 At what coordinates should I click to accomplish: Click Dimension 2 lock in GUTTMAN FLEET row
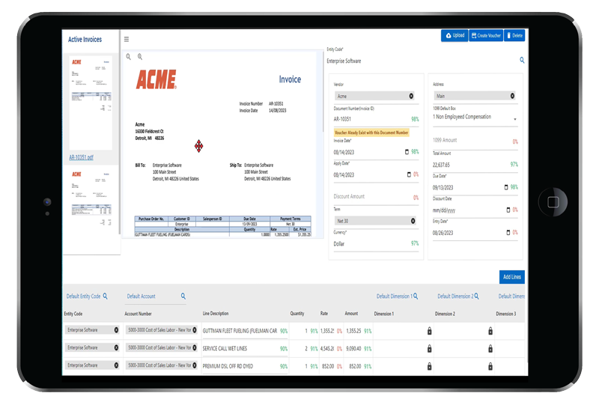click(x=490, y=331)
